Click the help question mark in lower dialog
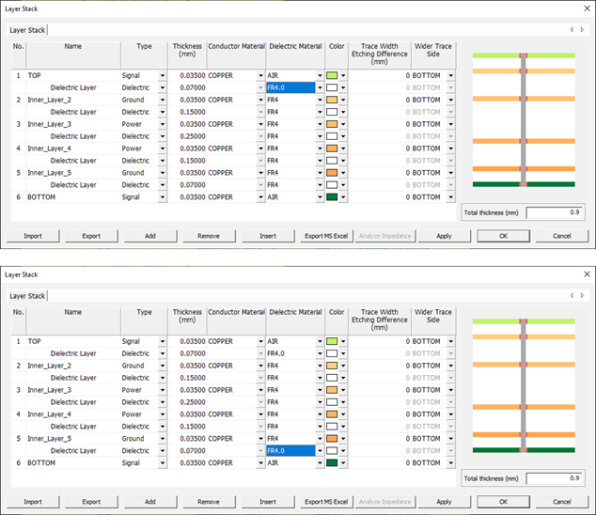Screen dimensions: 596x515 pyautogui.click(x=566, y=274)
